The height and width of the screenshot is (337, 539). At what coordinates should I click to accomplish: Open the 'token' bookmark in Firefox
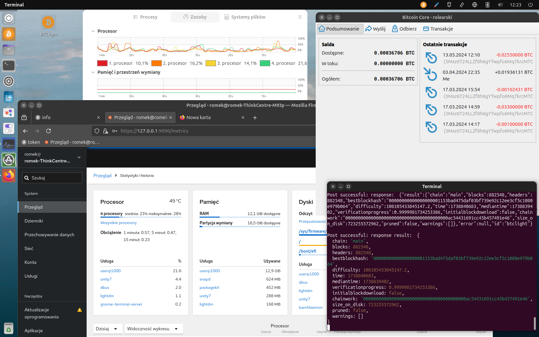coord(31,142)
